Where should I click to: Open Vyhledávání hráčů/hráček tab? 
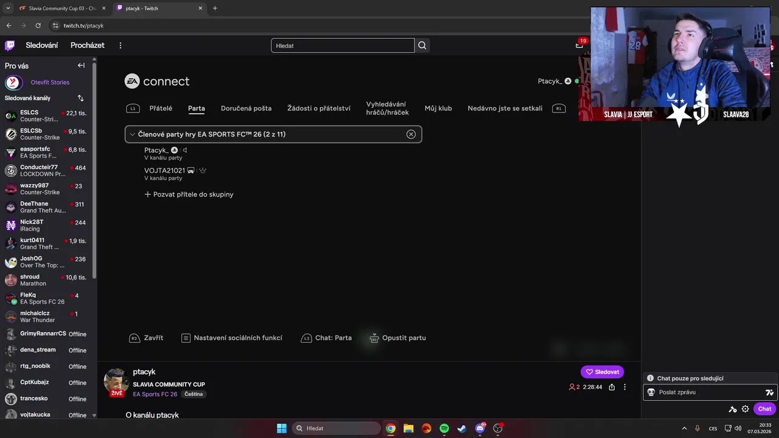(x=387, y=108)
